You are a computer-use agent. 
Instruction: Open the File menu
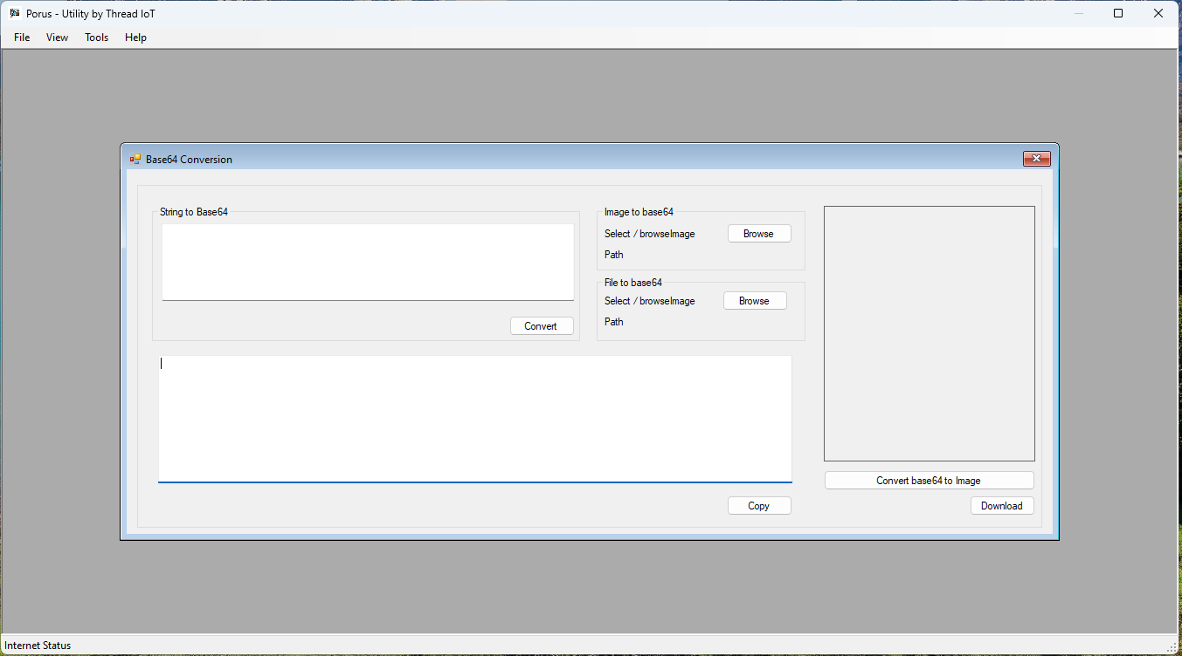coord(21,37)
